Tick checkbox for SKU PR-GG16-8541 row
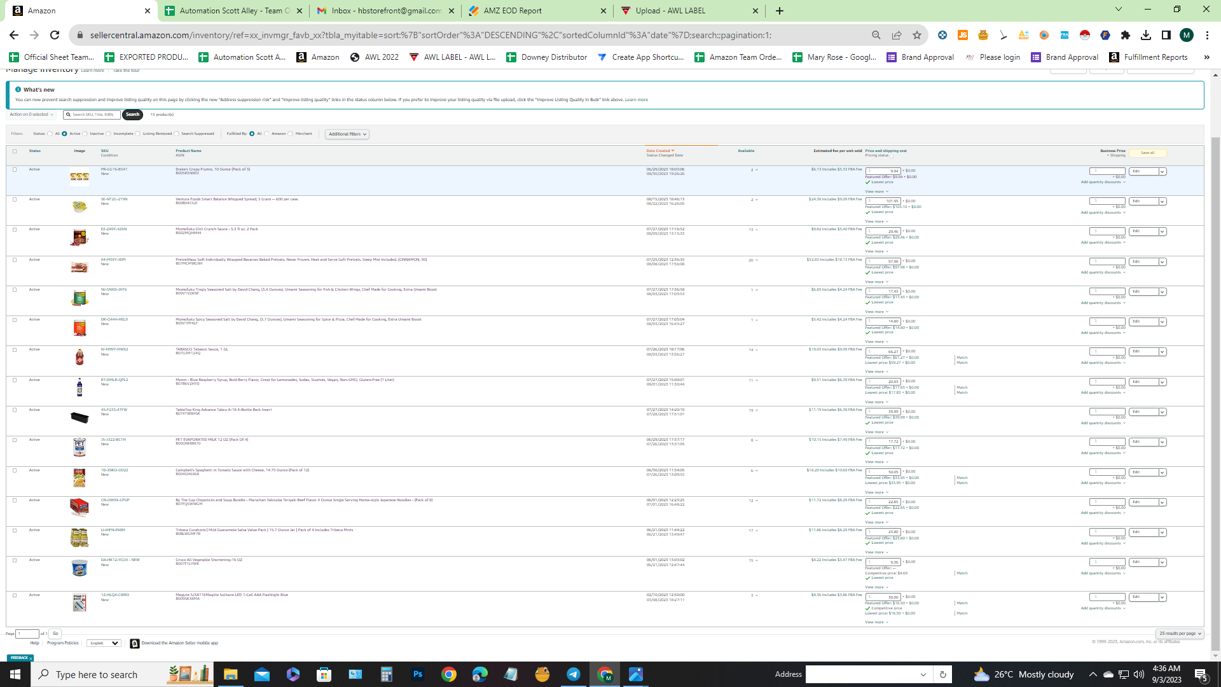This screenshot has height=687, width=1221. tap(15, 170)
